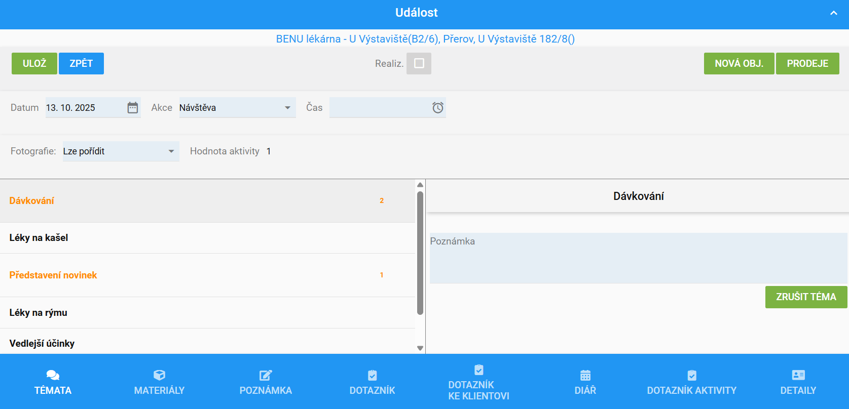Screen dimensions: 849x409
Task: Open the BENU lékárna pharmacy link
Action: coord(425,39)
